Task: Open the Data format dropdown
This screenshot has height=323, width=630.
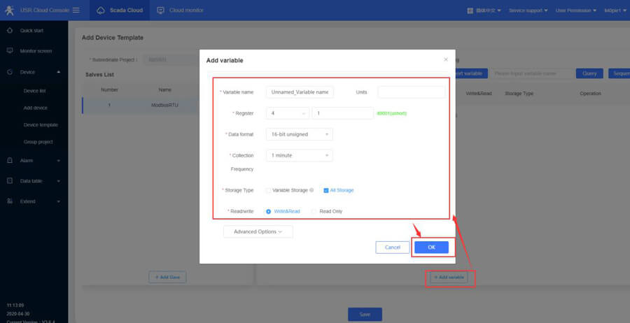Action: (x=300, y=134)
